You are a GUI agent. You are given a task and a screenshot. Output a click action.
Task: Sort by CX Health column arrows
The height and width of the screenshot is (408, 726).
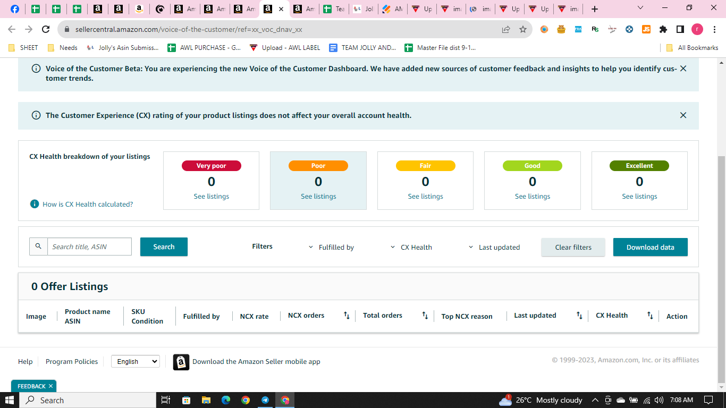pos(650,316)
